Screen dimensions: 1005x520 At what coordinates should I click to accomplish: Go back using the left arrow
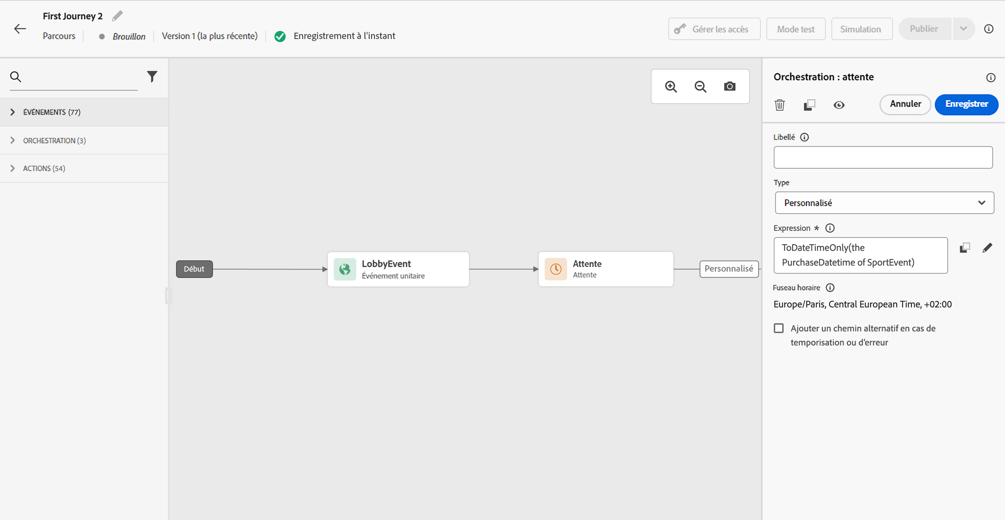click(20, 29)
